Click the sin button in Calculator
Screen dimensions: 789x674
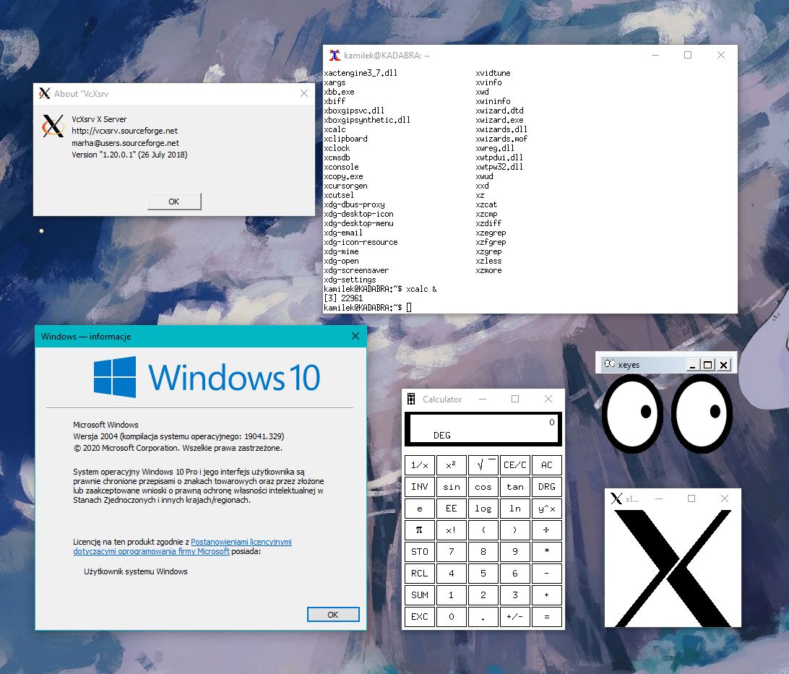(x=452, y=487)
